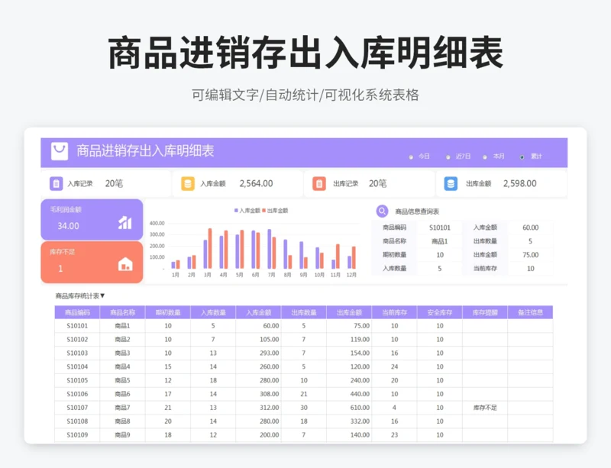The width and height of the screenshot is (611, 468).
Task: Click table cell S10104
Action: [77, 366]
